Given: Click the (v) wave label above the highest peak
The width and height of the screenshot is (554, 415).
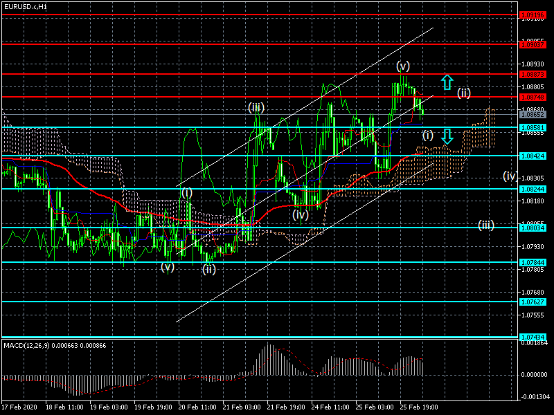Looking at the screenshot, I should point(403,66).
